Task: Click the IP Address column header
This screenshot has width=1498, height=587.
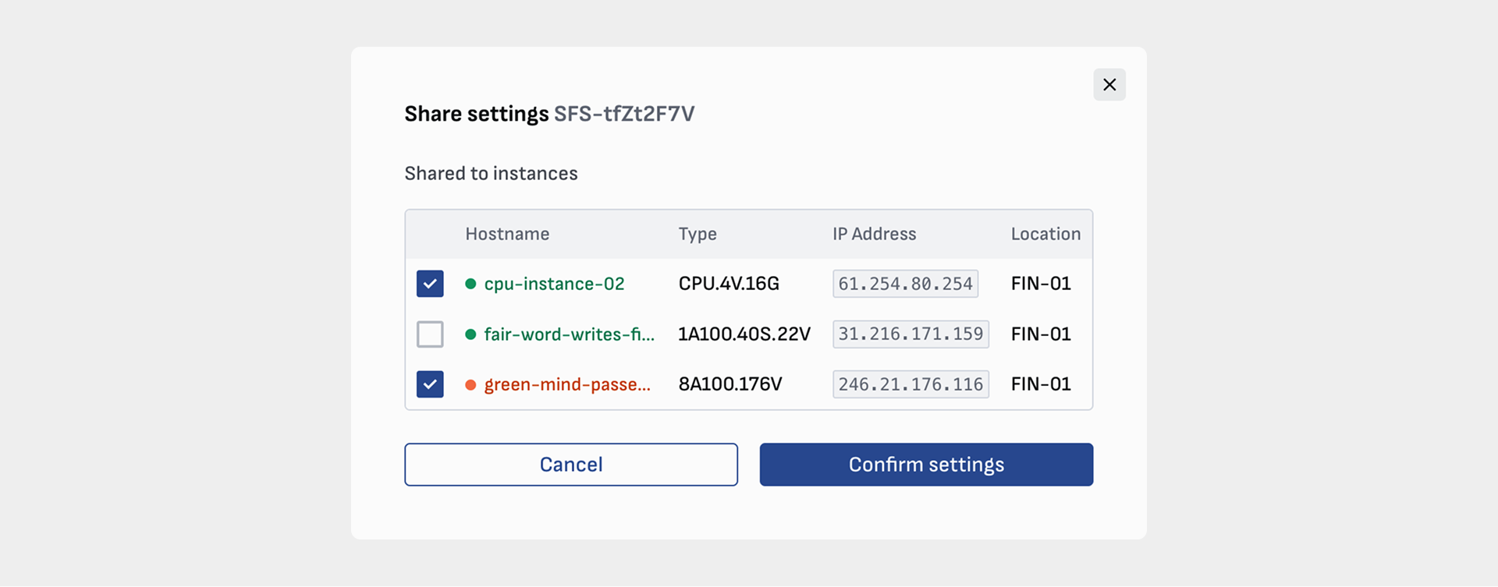Action: point(874,234)
